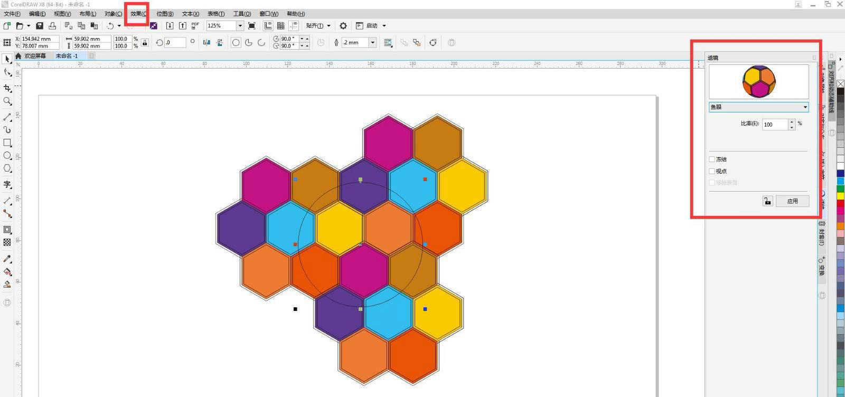Toggle show grid icon
Viewport: 845px width, 397px height.
281,25
